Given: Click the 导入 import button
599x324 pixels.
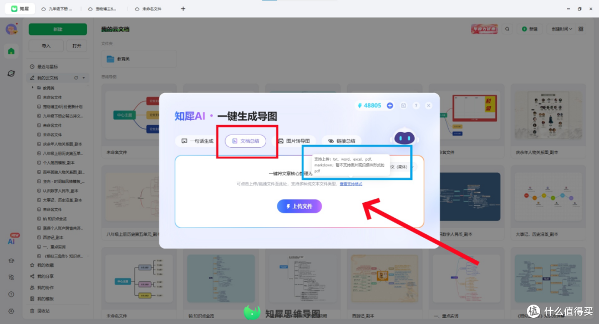Looking at the screenshot, I should pos(46,46).
